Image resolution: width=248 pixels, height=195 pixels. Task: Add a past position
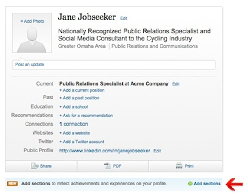click(79, 98)
